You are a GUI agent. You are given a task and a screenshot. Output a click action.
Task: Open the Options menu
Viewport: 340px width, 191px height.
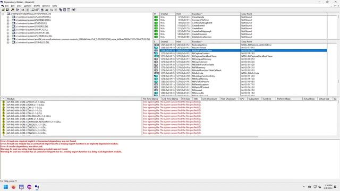tap(28, 6)
